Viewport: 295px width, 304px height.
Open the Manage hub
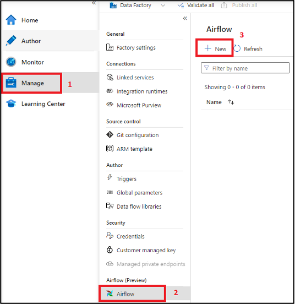click(x=31, y=83)
